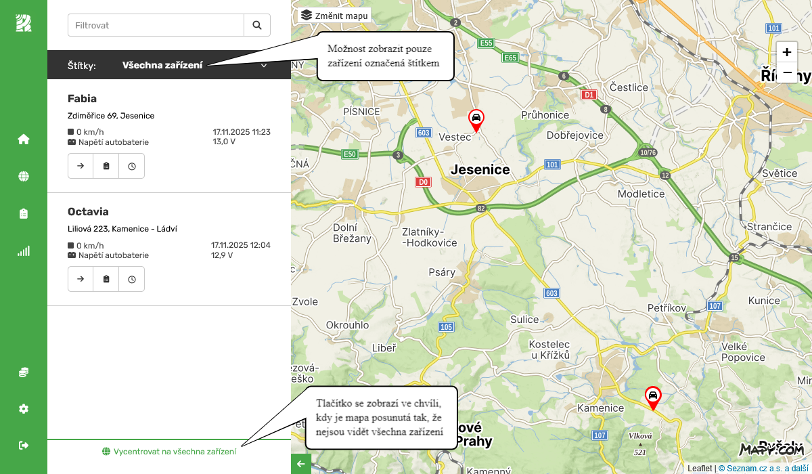The width and height of the screenshot is (812, 474).
Task: Show history for the Octavia via clock icon
Action: coord(131,278)
